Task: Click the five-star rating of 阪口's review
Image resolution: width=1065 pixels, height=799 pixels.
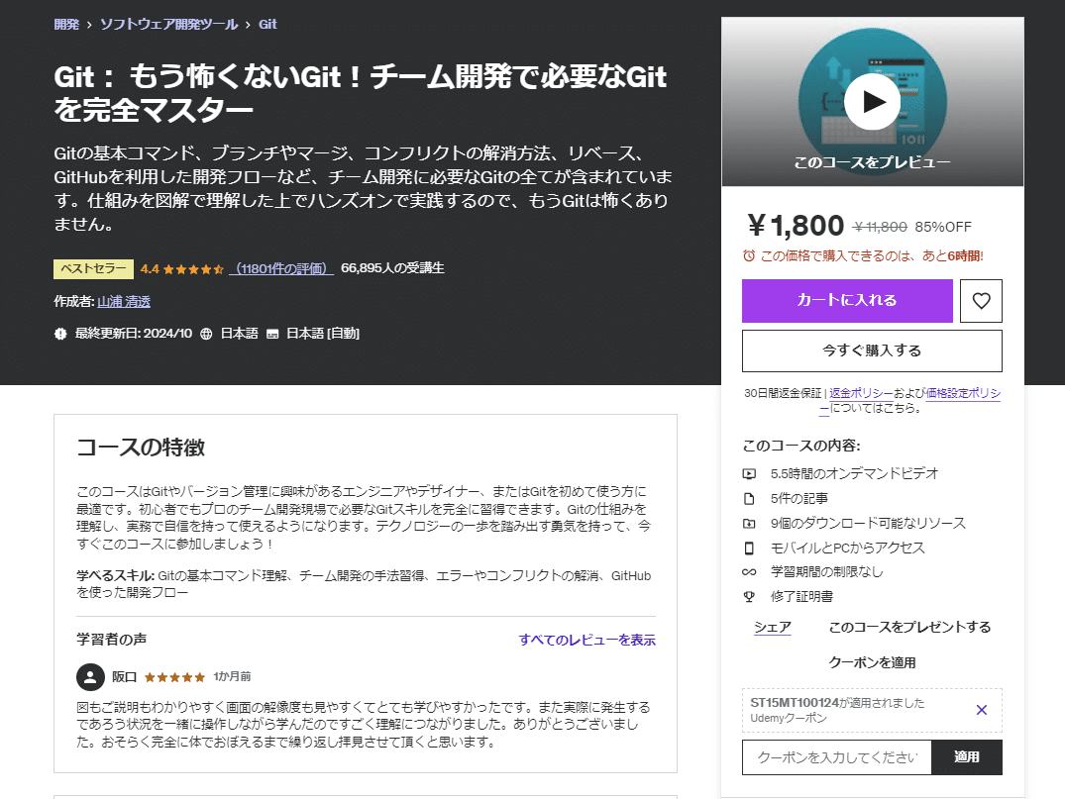Action: pyautogui.click(x=174, y=677)
